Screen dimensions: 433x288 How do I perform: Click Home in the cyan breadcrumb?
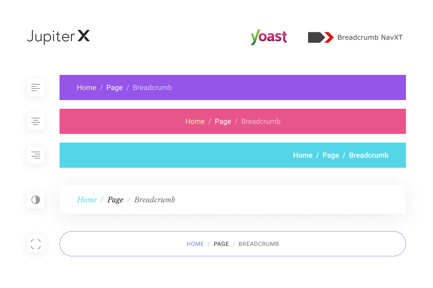tap(303, 155)
